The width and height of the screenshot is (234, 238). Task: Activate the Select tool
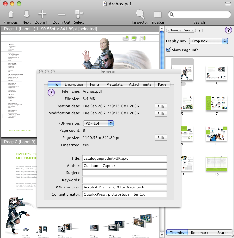click(x=79, y=14)
